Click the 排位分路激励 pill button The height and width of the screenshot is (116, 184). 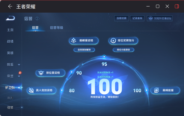click(x=123, y=50)
